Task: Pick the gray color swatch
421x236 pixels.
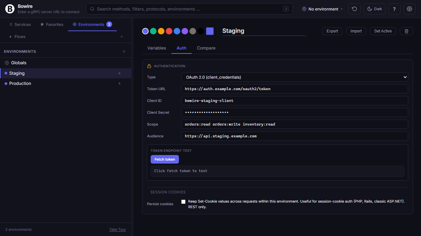Action: [193, 31]
